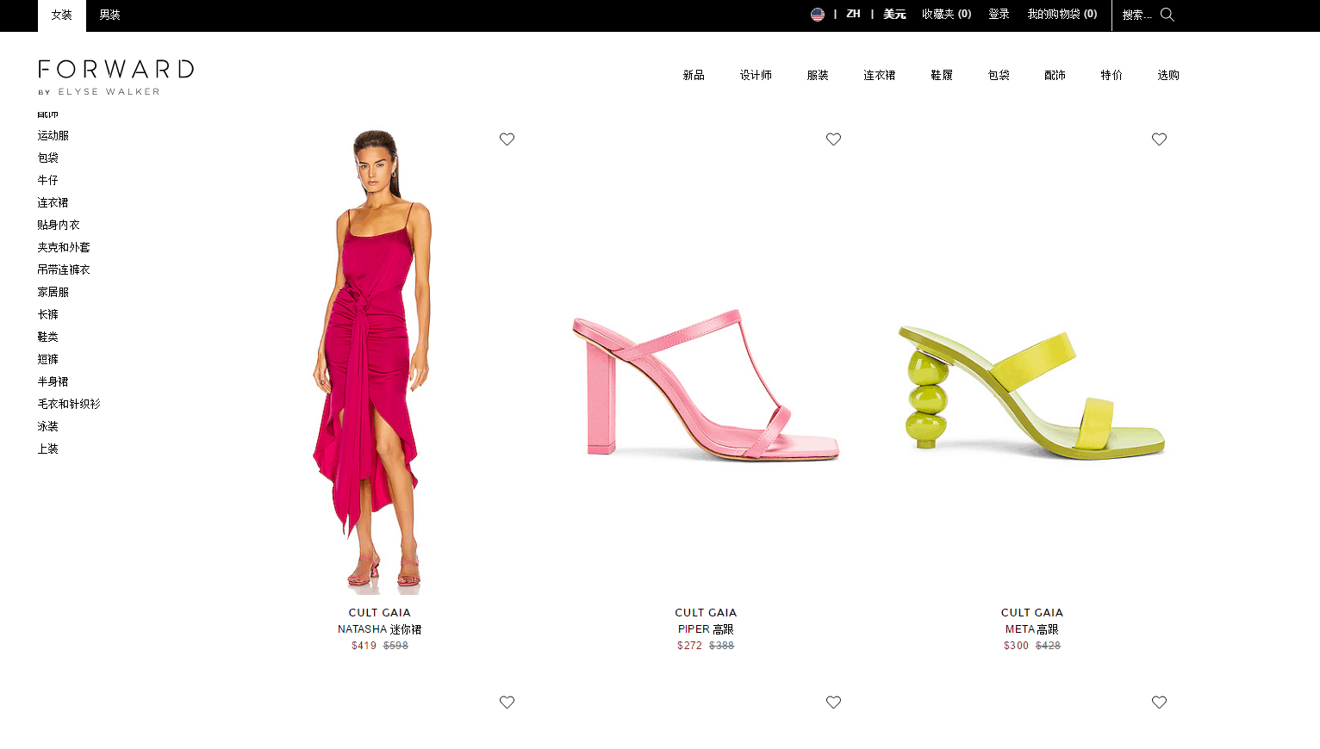Select 泳装 category in sidebar
The height and width of the screenshot is (749, 1320).
pyautogui.click(x=48, y=427)
